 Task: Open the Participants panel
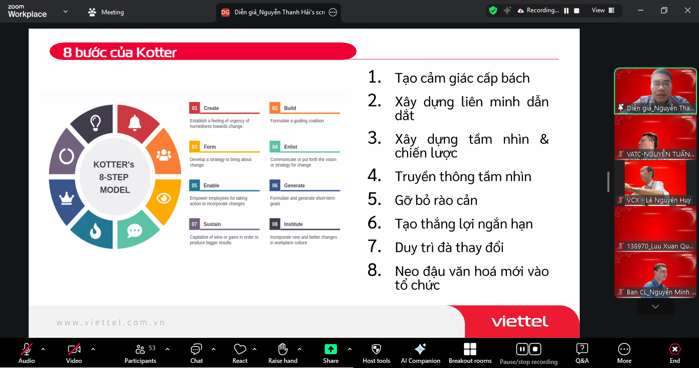click(140, 353)
